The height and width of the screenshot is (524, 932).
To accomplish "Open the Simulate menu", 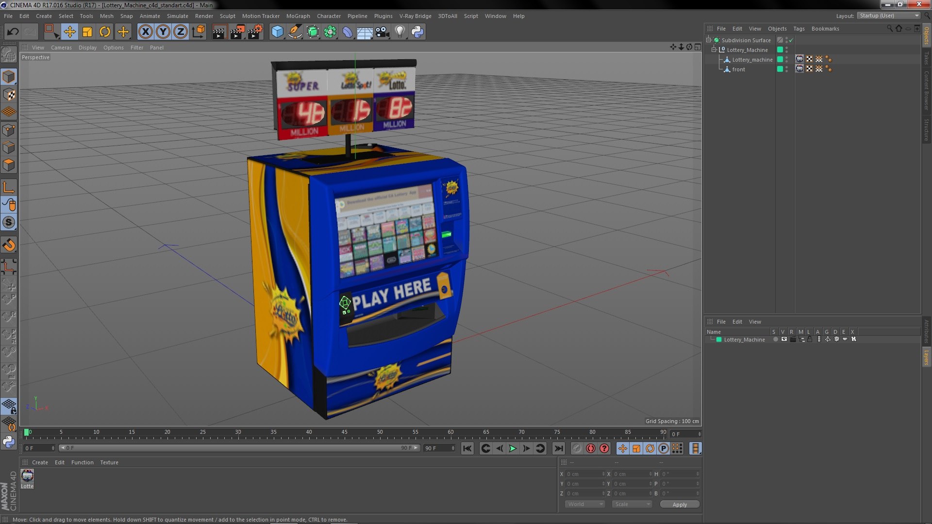I will click(x=177, y=16).
